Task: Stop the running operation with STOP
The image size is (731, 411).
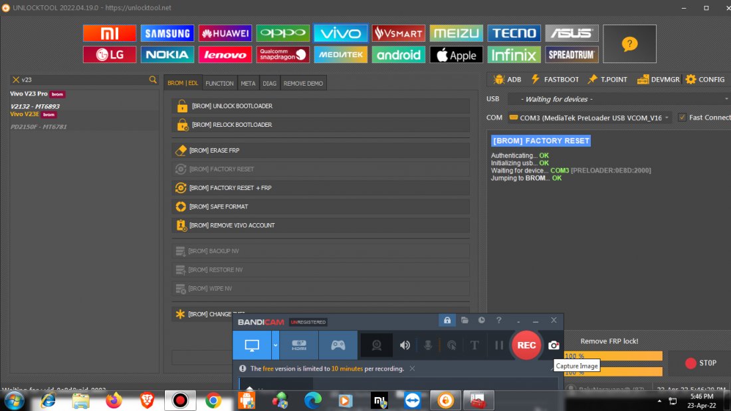Action: tap(700, 363)
